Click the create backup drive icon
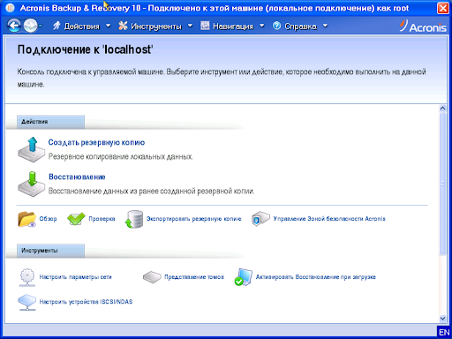 tap(31, 149)
